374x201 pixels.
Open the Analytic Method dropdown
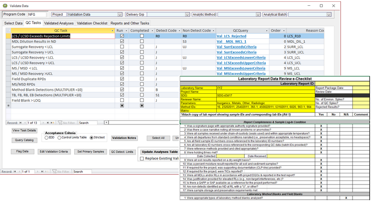(258, 15)
